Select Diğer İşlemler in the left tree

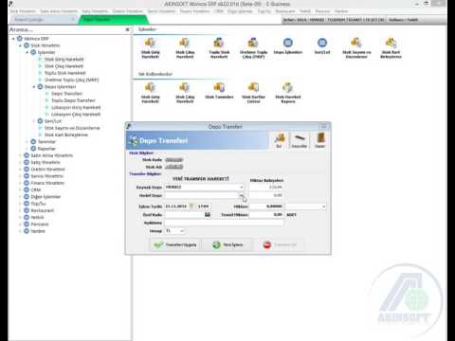(x=45, y=197)
